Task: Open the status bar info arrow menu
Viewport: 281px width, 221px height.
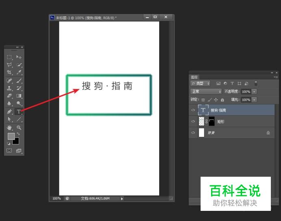Action: [122, 199]
